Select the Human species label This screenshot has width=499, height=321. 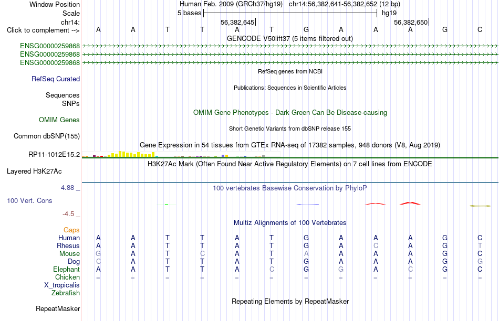click(x=69, y=238)
